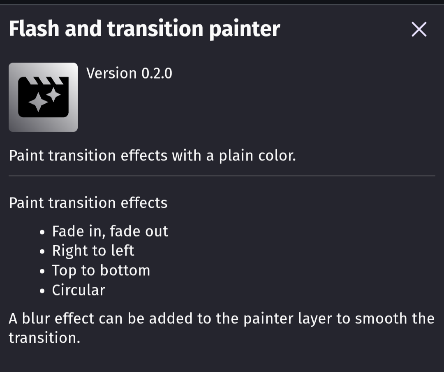Click the "Version 0.2.0" label
This screenshot has width=444, height=372.
pos(129,73)
